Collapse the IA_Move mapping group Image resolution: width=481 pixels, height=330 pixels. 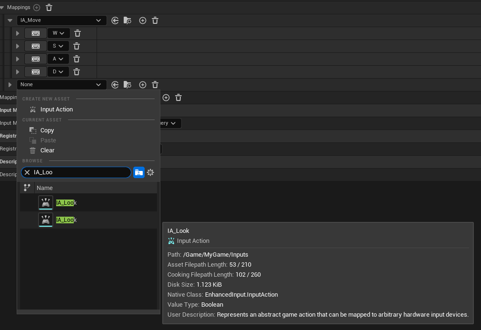(10, 20)
